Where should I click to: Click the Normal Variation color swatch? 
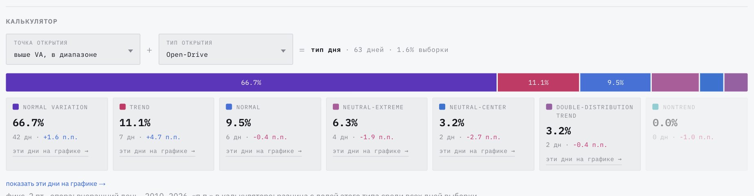click(16, 107)
